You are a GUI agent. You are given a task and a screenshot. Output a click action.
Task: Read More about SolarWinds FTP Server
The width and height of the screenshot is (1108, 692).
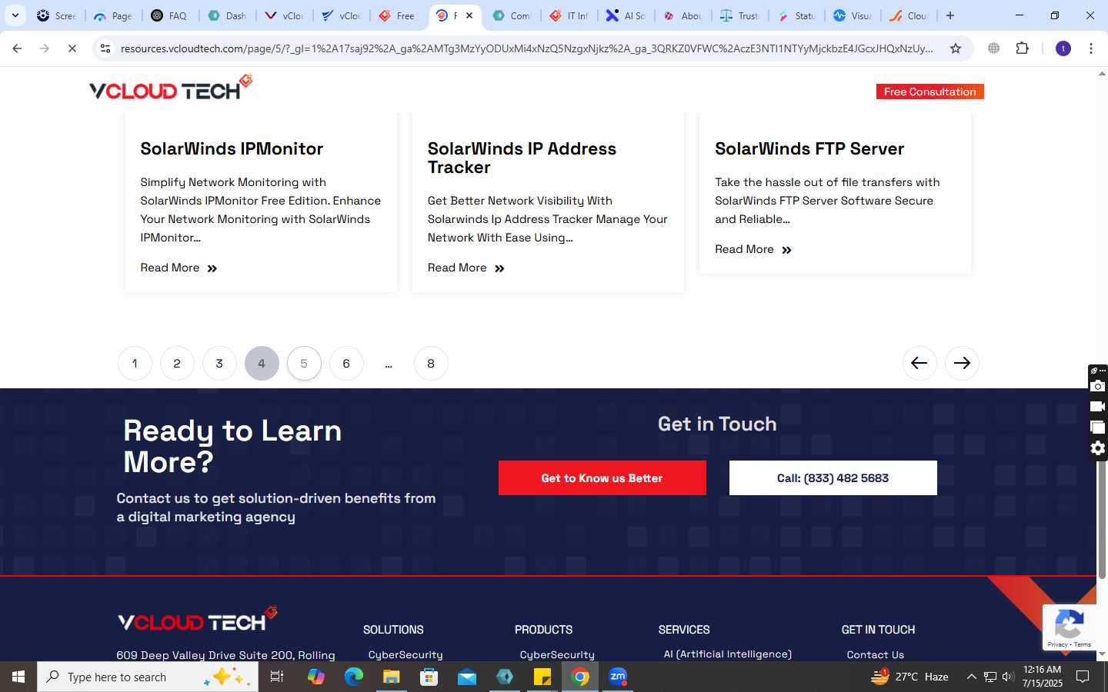pyautogui.click(x=753, y=249)
